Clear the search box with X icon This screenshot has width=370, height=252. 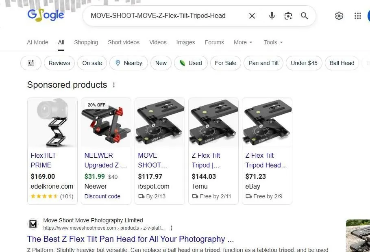pyautogui.click(x=252, y=16)
